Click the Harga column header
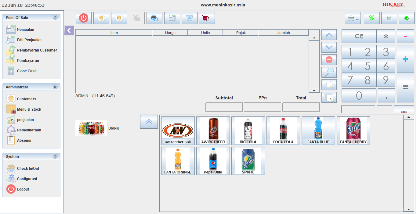Image resolution: width=417 pixels, height=214 pixels. tap(170, 33)
